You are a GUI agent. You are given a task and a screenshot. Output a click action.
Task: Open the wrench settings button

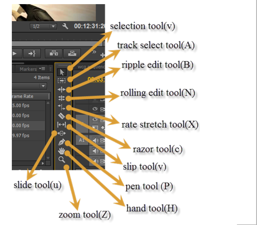[65, 26]
